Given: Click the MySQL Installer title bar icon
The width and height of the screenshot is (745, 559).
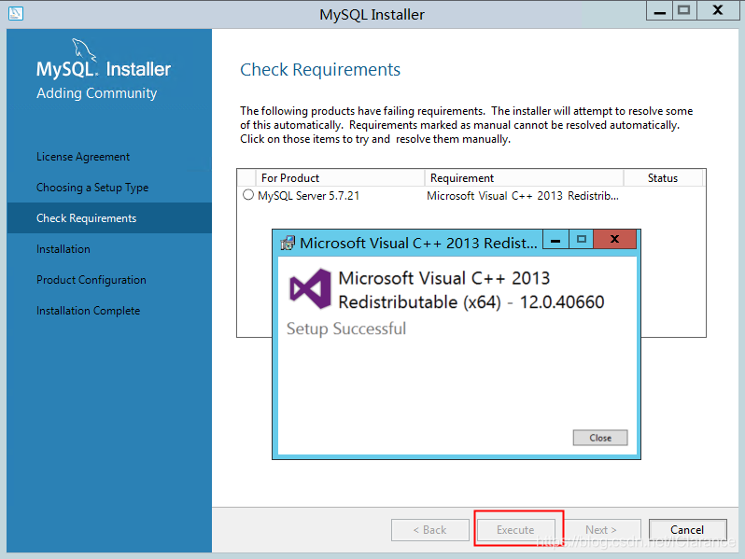Looking at the screenshot, I should [16, 13].
